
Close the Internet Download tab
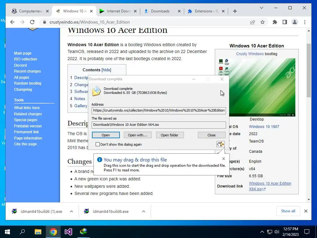(x=135, y=11)
